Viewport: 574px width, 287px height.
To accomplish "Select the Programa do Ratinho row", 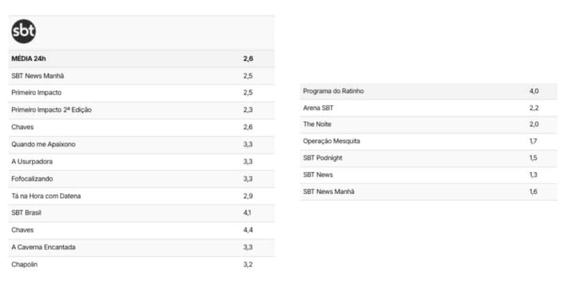I will (x=428, y=91).
